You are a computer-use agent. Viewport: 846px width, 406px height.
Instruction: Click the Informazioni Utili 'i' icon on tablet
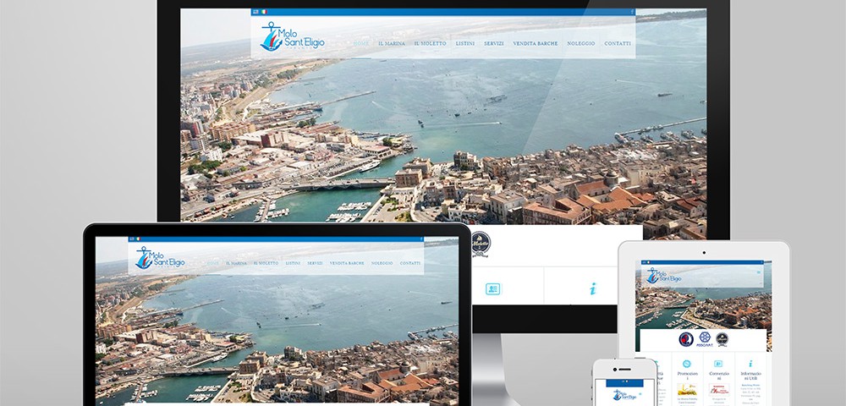[750, 364]
